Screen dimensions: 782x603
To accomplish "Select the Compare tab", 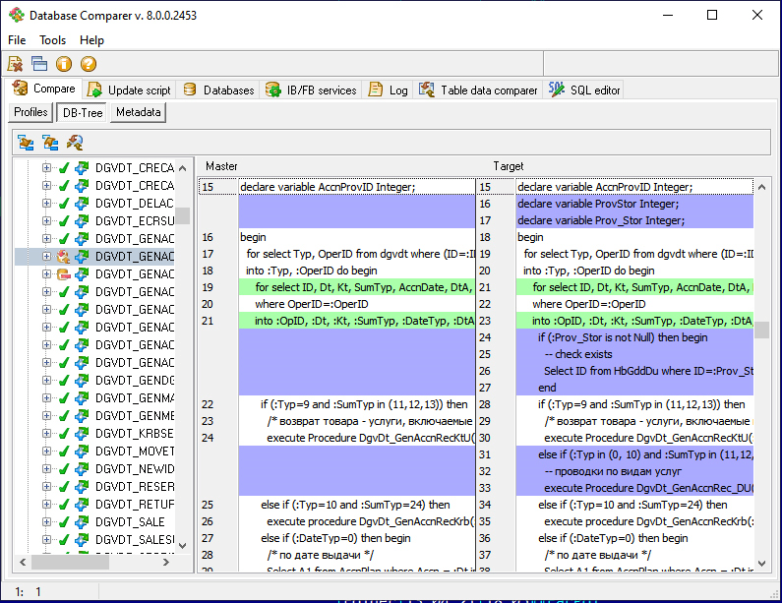I will pos(44,89).
